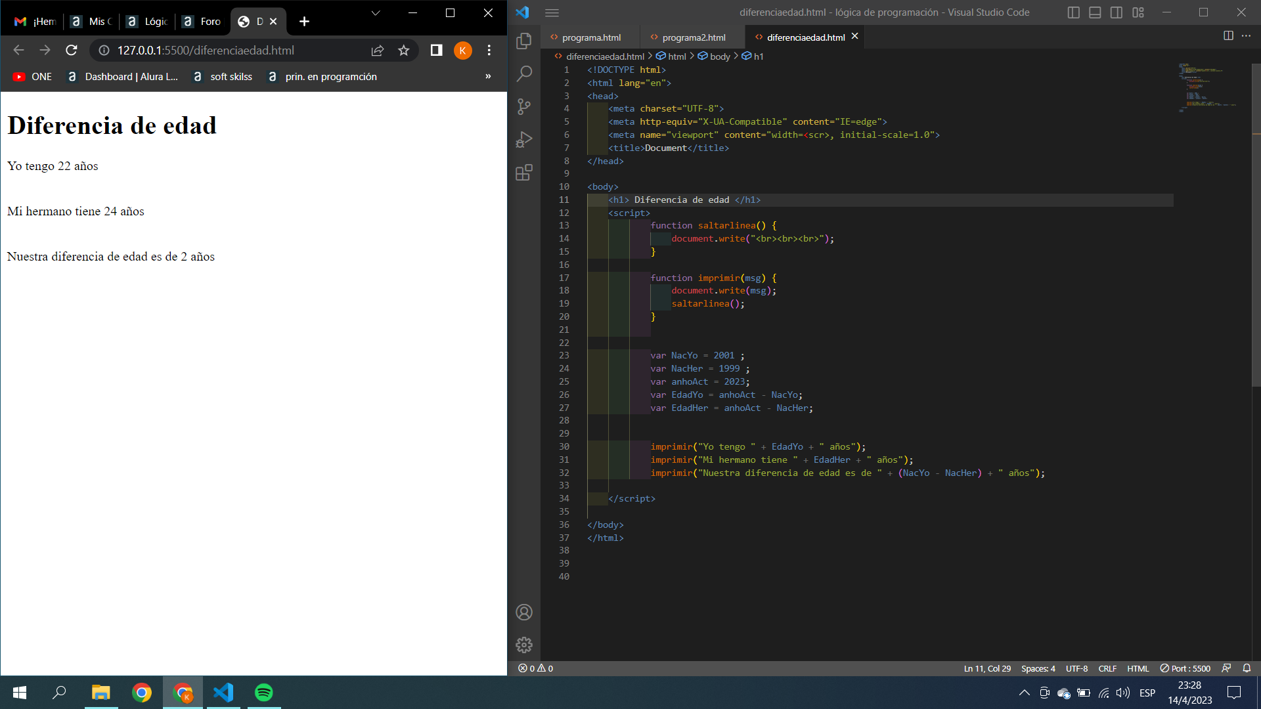Open the VS Code Search panel

pos(524,74)
